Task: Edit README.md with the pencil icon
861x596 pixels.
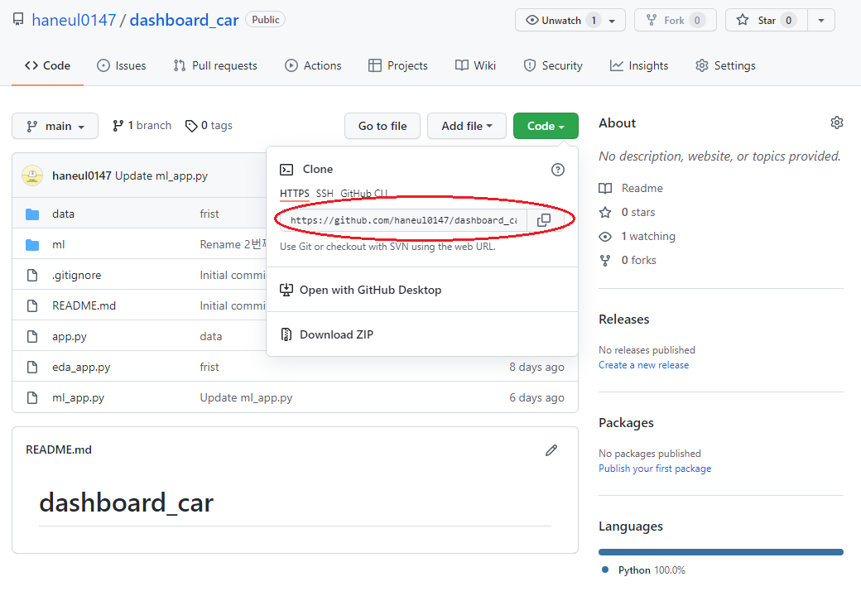Action: 551,450
